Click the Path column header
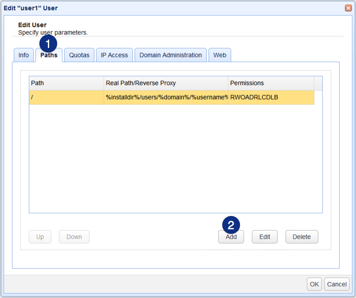The width and height of the screenshot is (356, 298). [x=66, y=83]
